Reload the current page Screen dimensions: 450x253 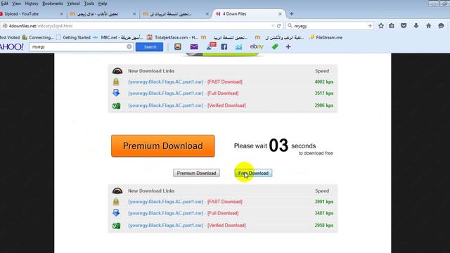tap(278, 26)
